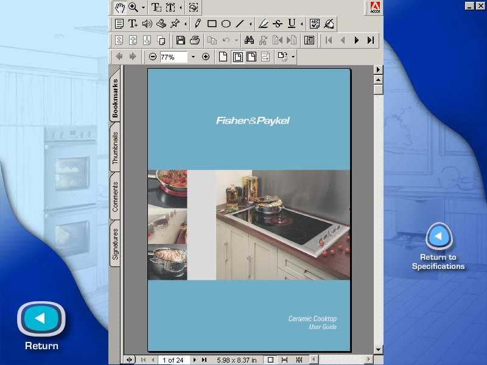Select the Square drawing tool
This screenshot has width=487, height=365.
click(212, 24)
